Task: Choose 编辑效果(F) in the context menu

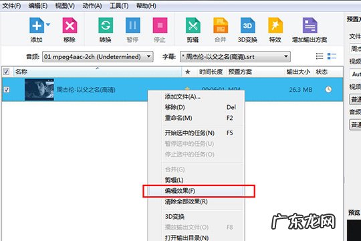Action: click(x=196, y=191)
